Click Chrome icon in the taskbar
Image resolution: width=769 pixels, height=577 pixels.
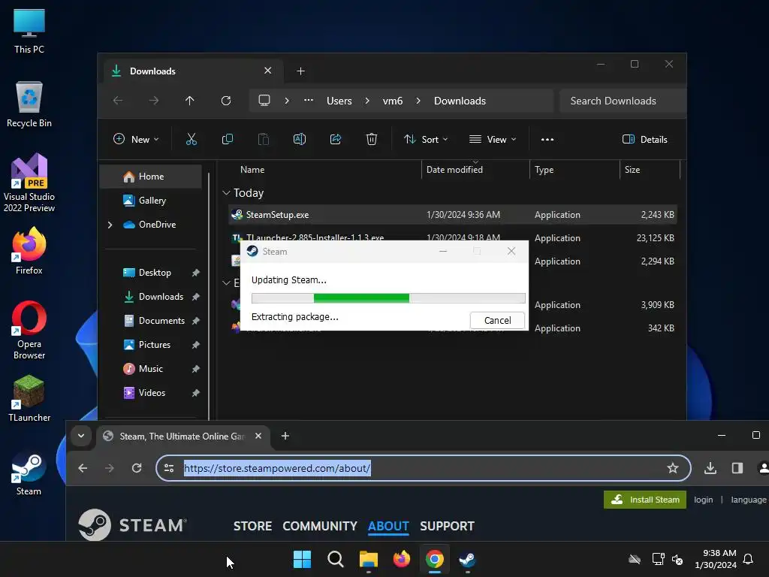(435, 559)
